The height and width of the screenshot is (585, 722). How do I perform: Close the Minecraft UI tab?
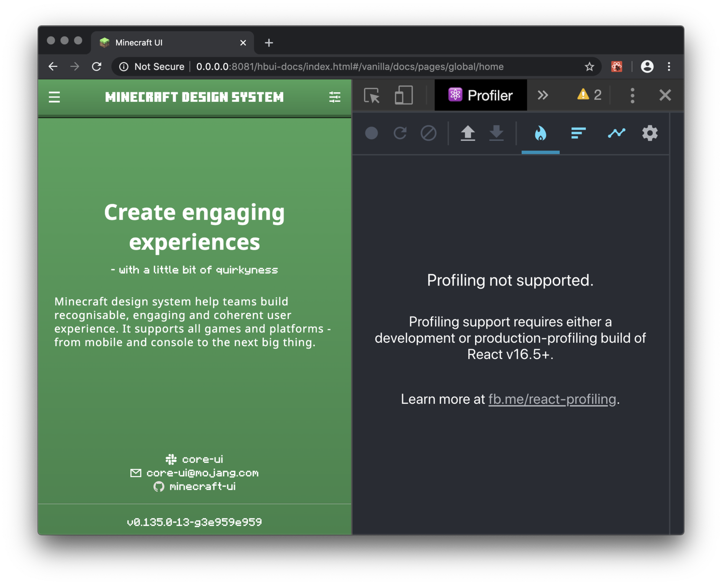pos(243,42)
